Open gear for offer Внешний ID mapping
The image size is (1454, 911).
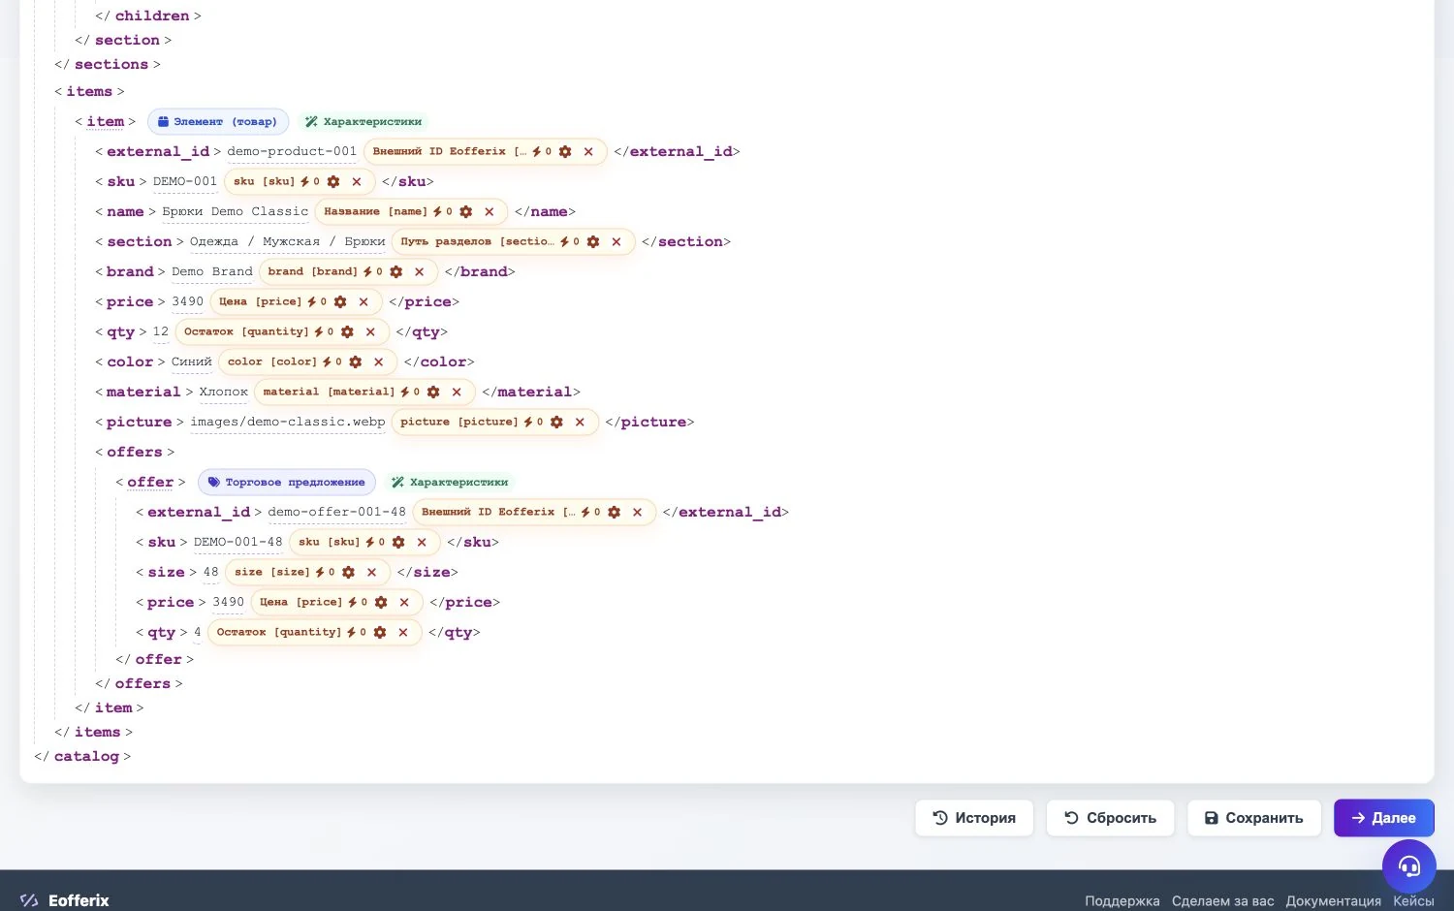point(614,513)
